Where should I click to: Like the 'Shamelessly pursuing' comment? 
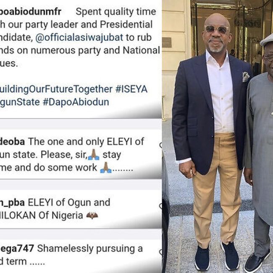161,252
